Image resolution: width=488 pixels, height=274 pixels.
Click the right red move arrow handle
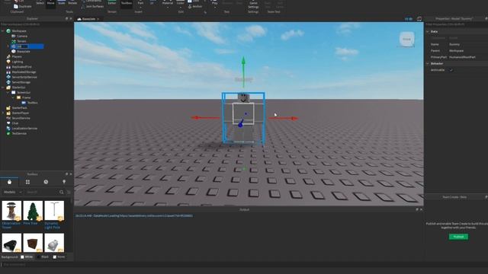click(x=293, y=118)
